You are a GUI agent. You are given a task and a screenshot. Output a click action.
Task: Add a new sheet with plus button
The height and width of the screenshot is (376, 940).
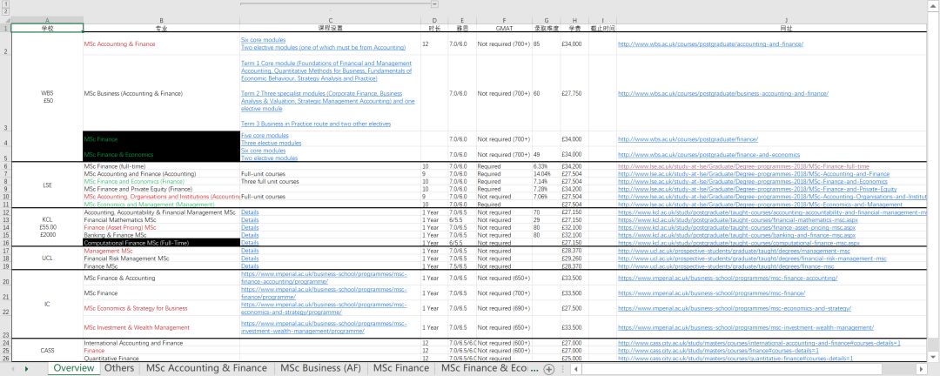[548, 369]
